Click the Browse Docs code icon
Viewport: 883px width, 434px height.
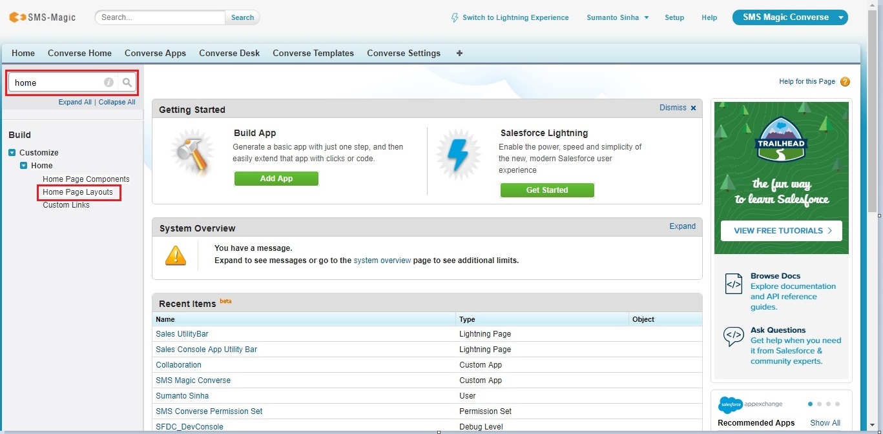point(734,284)
